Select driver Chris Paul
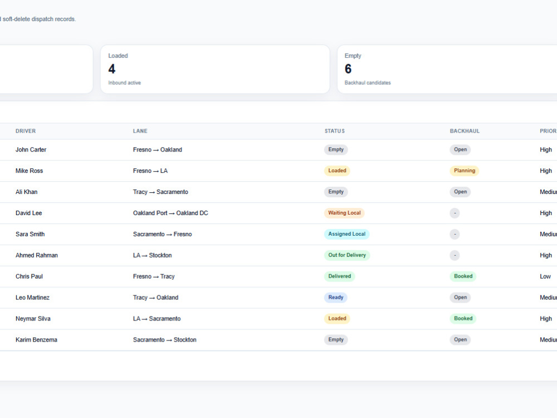This screenshot has width=557, height=418. click(29, 276)
